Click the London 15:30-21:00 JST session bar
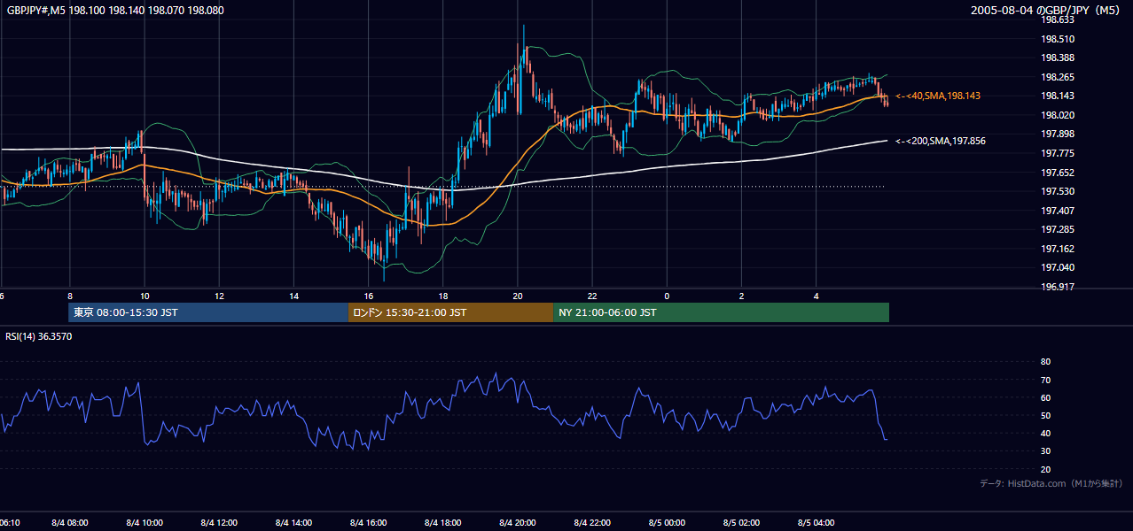Image resolution: width=1133 pixels, height=531 pixels. [x=450, y=312]
